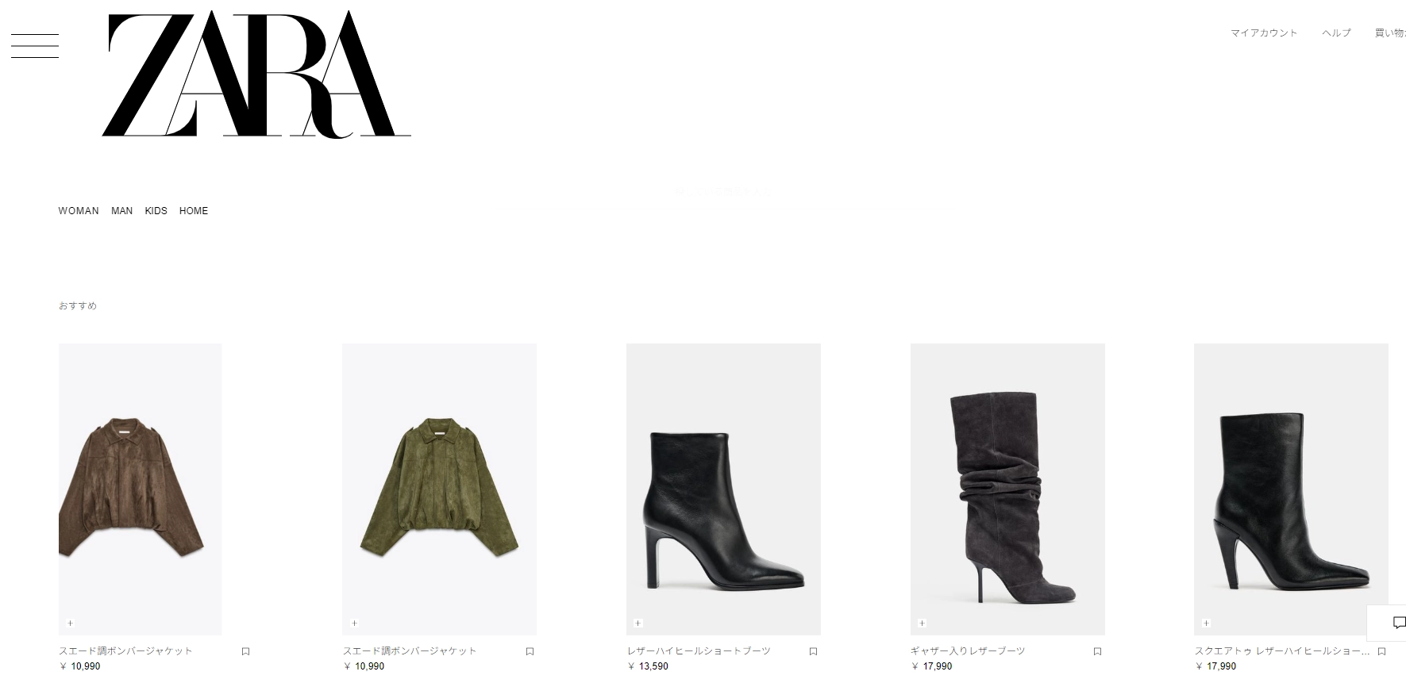This screenshot has width=1406, height=683.
Task: Open the ヘルプ help link
Action: (1336, 33)
